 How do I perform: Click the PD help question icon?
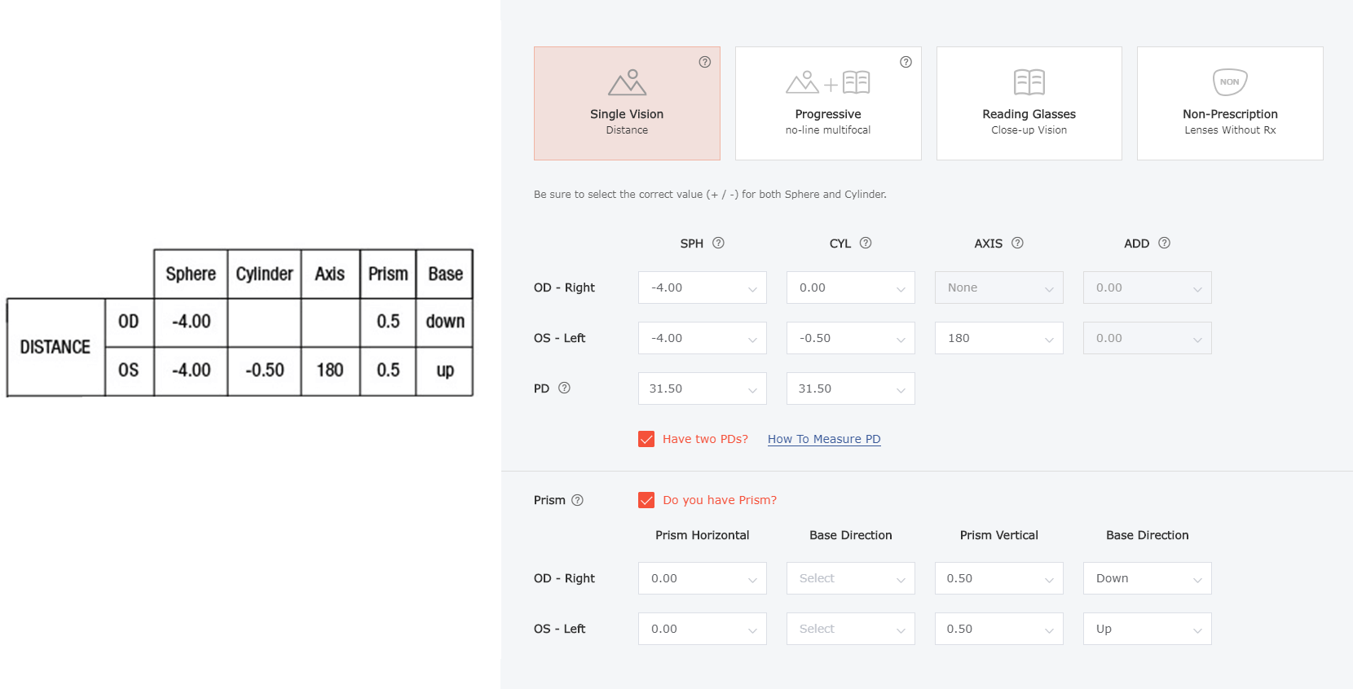pos(564,388)
